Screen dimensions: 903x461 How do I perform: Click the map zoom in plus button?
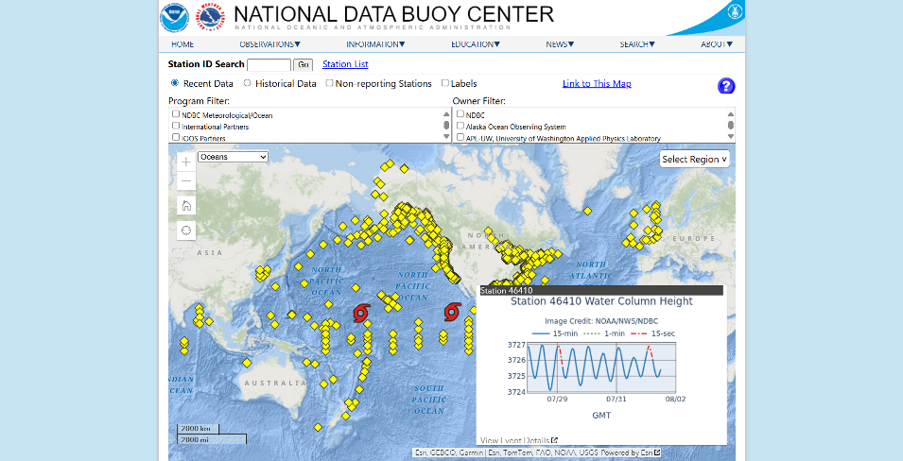coord(186,162)
